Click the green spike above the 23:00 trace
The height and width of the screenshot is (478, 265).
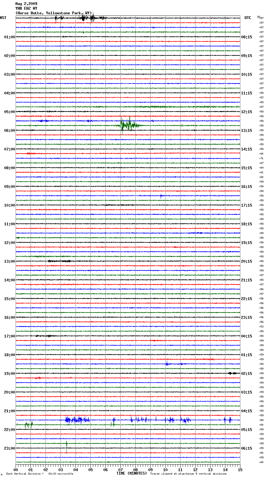coord(66,443)
